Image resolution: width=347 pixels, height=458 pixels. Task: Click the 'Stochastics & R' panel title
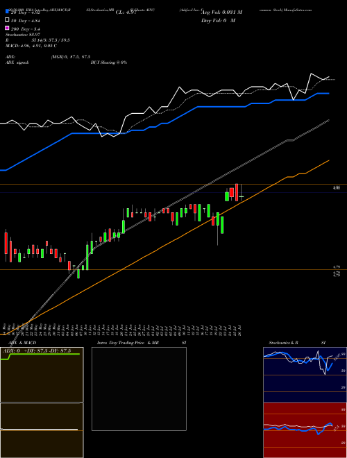(x=284, y=343)
